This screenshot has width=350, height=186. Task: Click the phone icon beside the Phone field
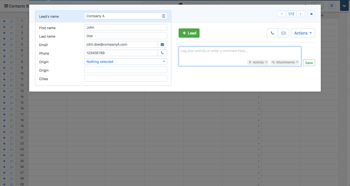click(162, 53)
